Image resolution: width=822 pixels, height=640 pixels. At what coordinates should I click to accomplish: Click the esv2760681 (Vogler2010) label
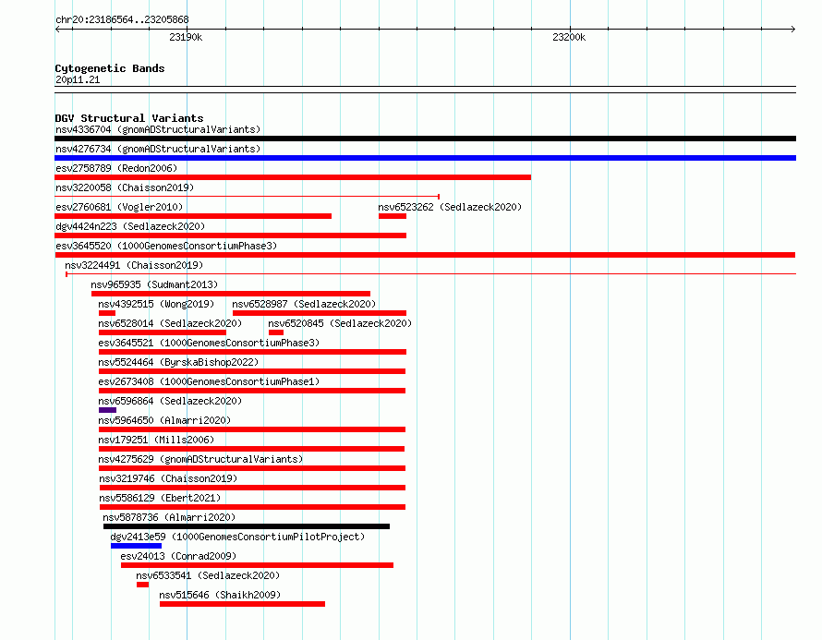tap(119, 207)
